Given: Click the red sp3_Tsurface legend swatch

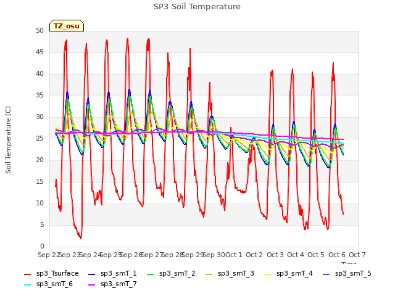Looking at the screenshot, I should tap(27, 274).
